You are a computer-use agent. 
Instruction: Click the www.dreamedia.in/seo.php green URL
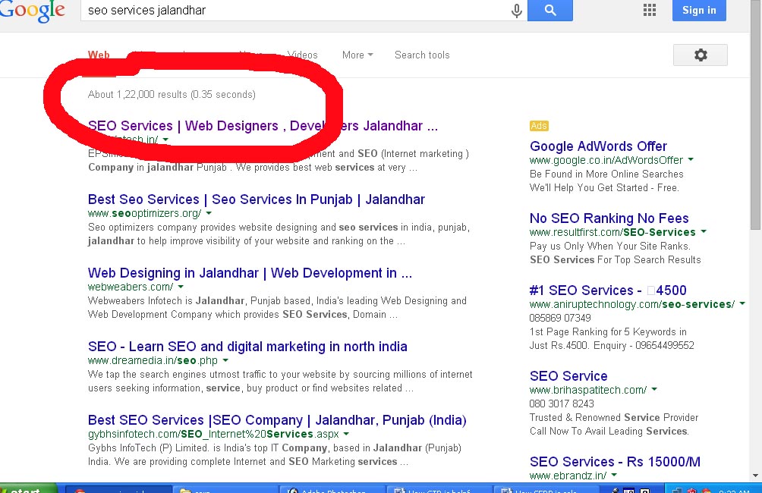(x=153, y=360)
